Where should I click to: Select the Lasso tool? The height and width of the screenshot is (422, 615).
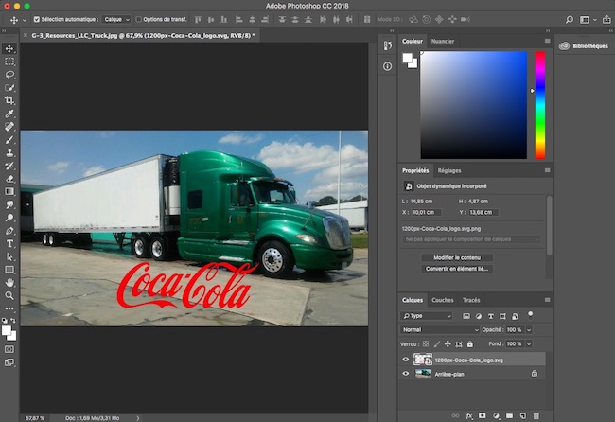[9, 75]
